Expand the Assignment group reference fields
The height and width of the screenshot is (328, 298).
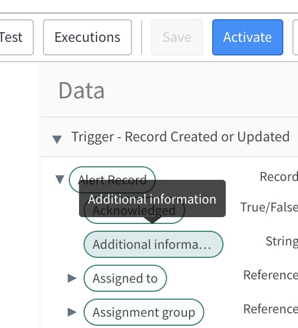[x=72, y=312]
